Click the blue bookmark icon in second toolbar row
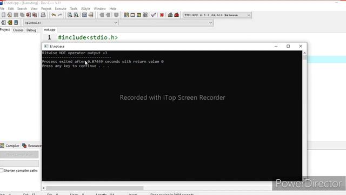Screen dimensions: 346x195 pyautogui.click(x=16, y=23)
